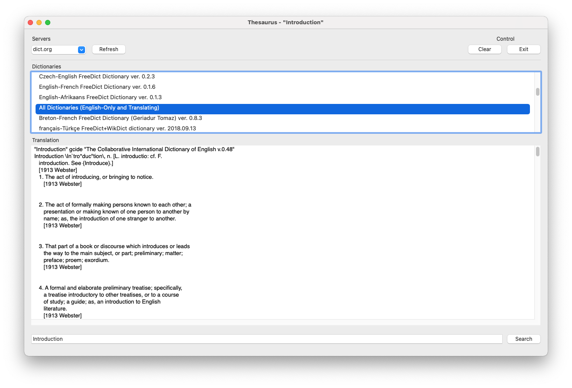The width and height of the screenshot is (572, 388).
Task: Click definition line "1. The act of introducing"
Action: point(96,177)
